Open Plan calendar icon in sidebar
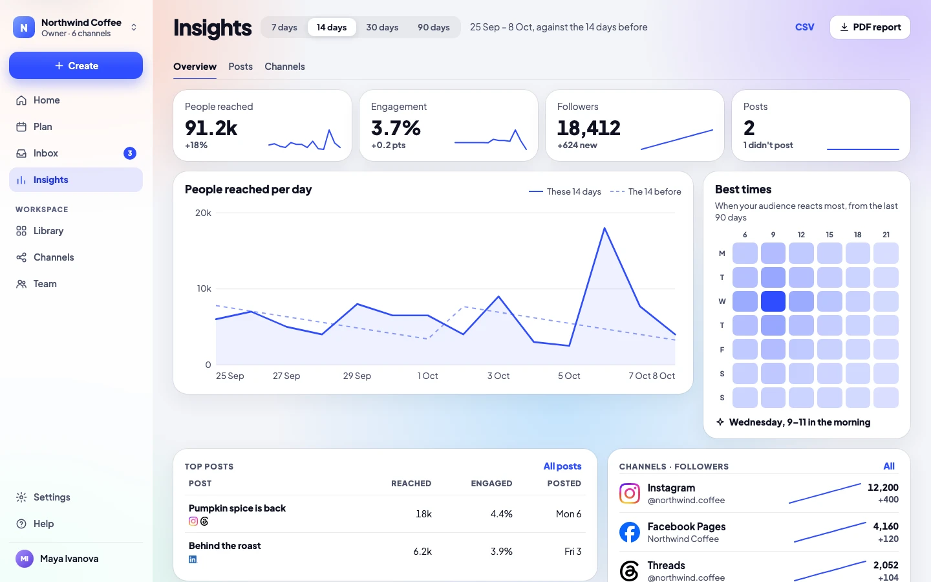Screen dimensions: 931x582 (x=21, y=127)
